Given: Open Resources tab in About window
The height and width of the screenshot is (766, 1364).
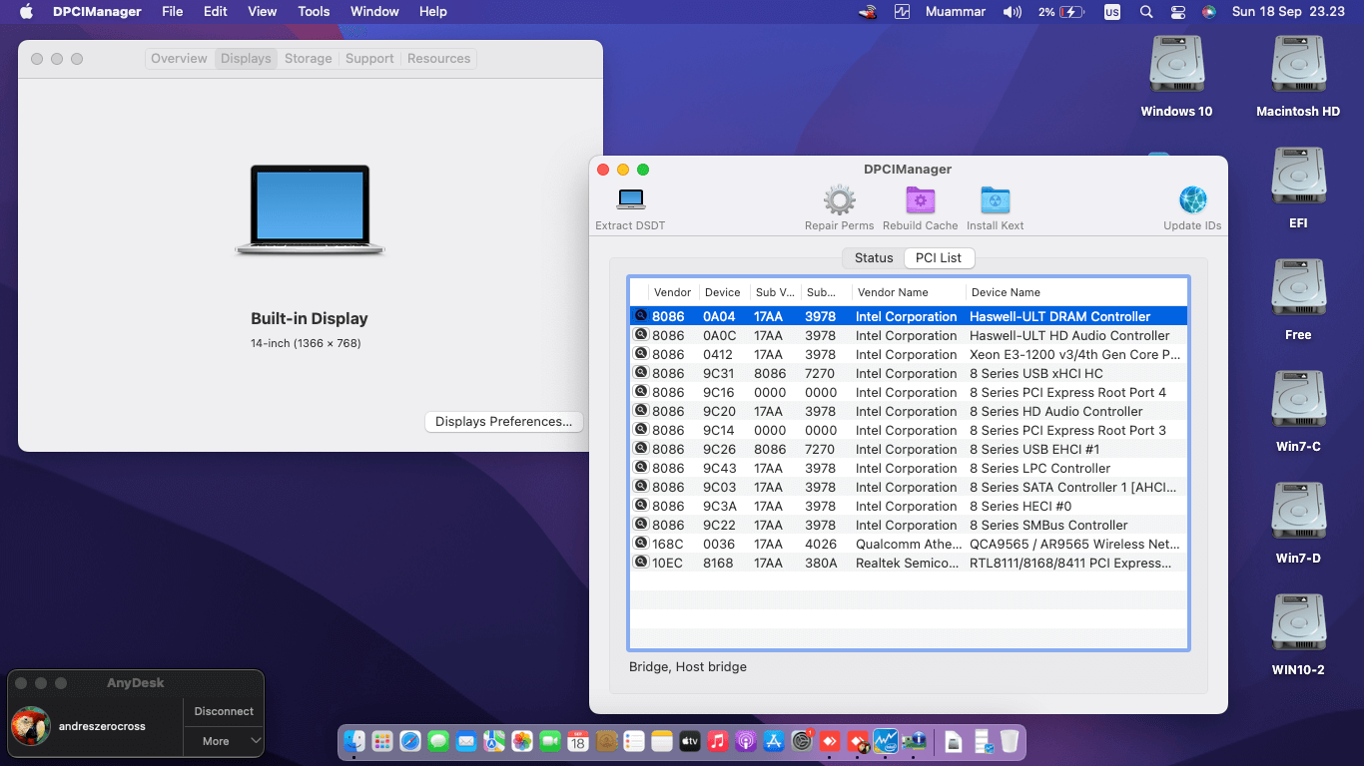Looking at the screenshot, I should point(438,59).
